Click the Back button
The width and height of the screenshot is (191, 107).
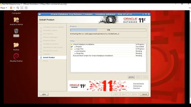click(x=116, y=94)
